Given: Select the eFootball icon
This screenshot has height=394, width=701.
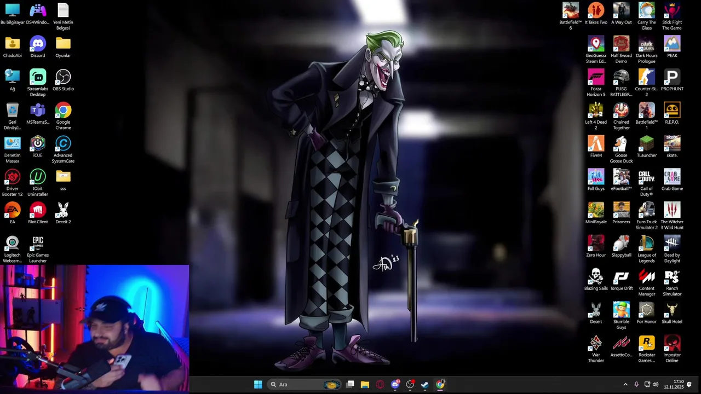Looking at the screenshot, I should tap(621, 176).
